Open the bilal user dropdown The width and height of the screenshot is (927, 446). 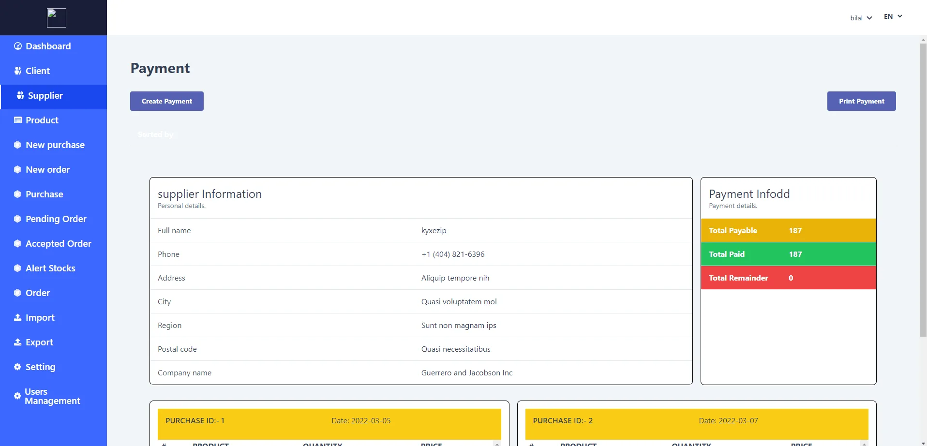(861, 18)
